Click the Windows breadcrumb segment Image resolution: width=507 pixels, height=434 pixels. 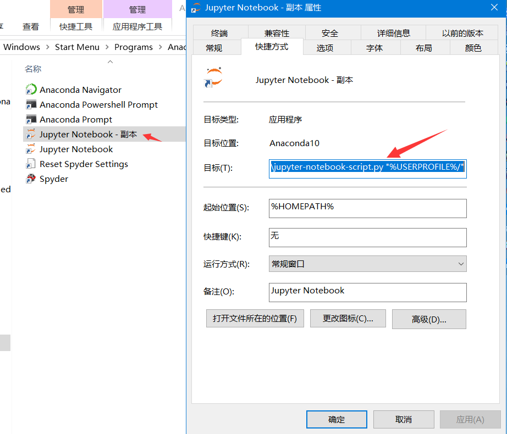click(x=21, y=47)
